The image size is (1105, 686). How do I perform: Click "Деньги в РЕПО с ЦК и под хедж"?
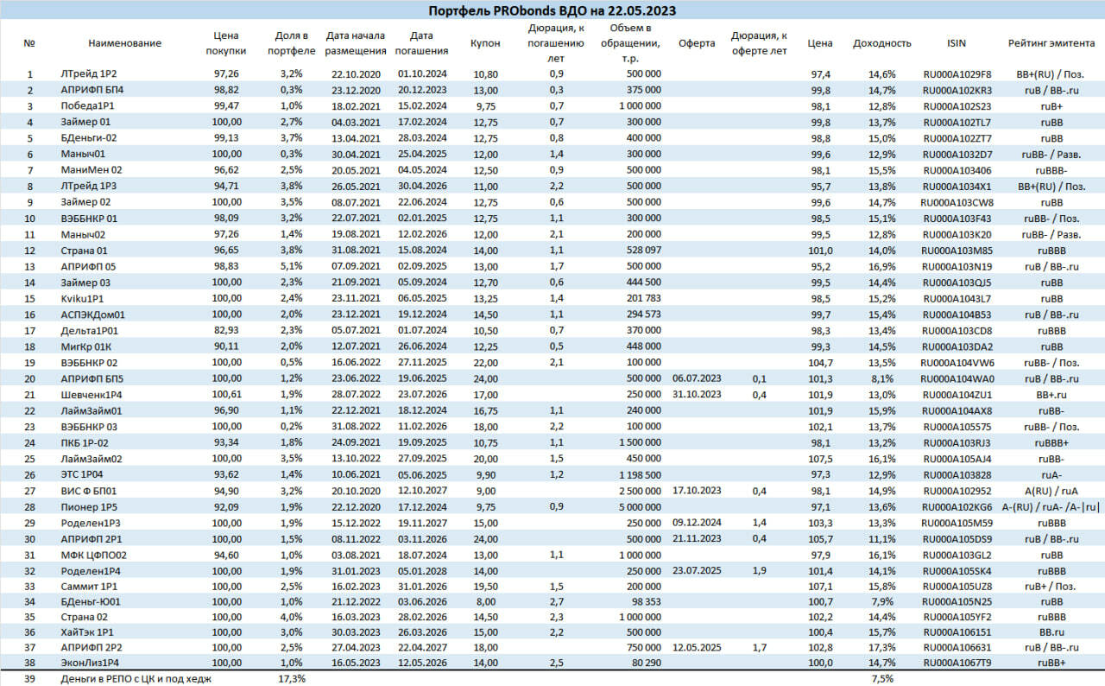[136, 679]
